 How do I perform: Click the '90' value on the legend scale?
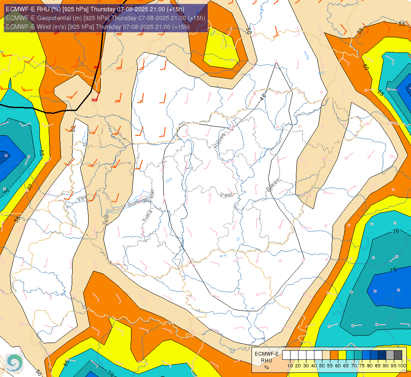[x=385, y=366]
